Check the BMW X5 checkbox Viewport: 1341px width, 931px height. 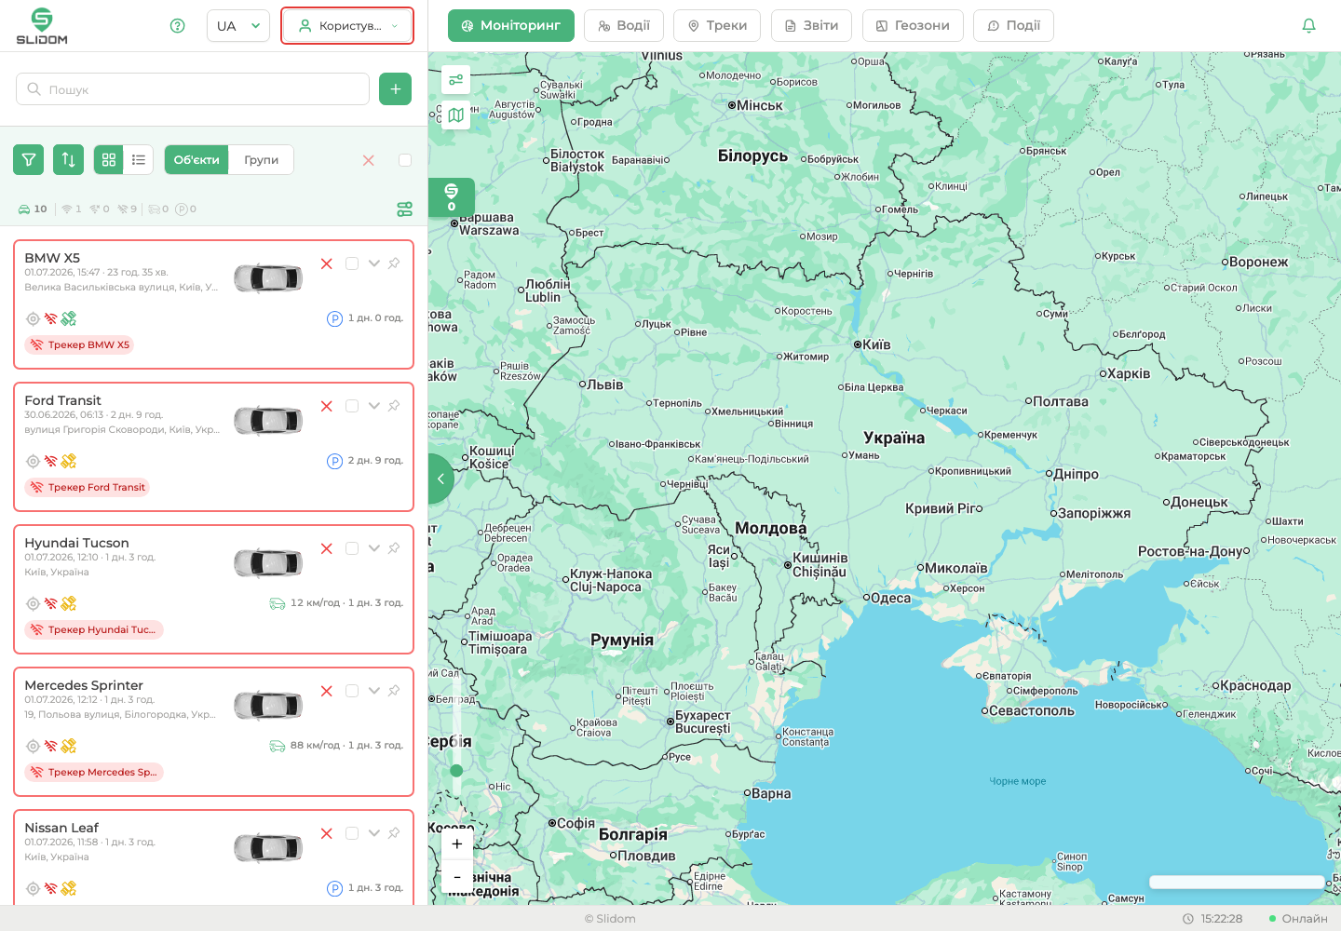[x=352, y=263]
